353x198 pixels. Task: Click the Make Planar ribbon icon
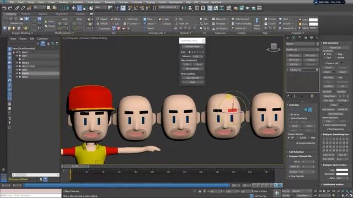[x=257, y=24]
